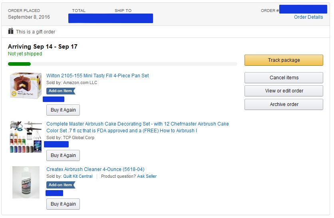Cancel items in this order
This screenshot has width=334, height=218.
click(x=284, y=78)
